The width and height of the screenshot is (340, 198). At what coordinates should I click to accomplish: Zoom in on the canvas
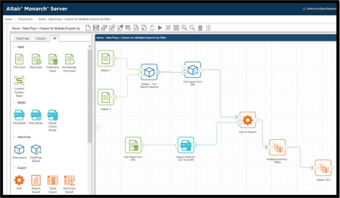click(x=184, y=28)
